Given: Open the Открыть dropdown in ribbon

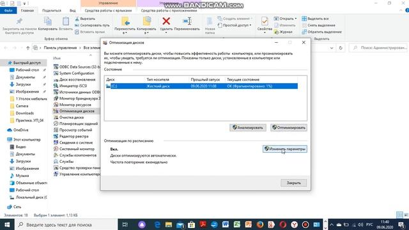Looking at the screenshot, I should [x=285, y=19].
